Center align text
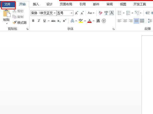Image resolution: width=153 pixels, height=114 pixels. click(x=125, y=21)
